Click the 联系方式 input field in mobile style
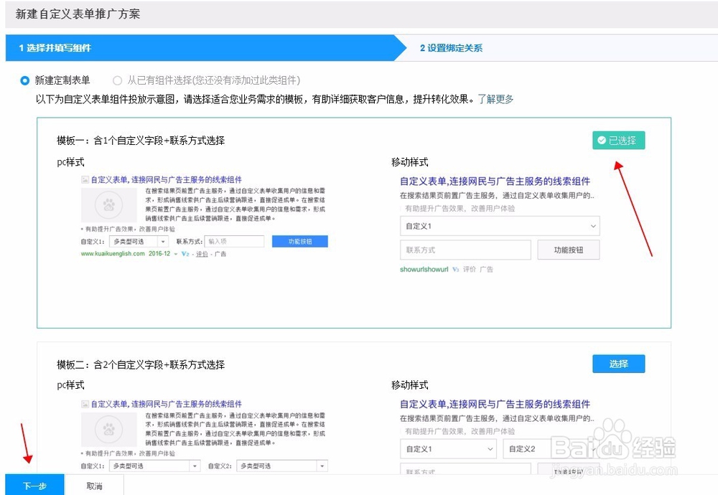Viewport: 718px width, 495px height. pyautogui.click(x=465, y=250)
